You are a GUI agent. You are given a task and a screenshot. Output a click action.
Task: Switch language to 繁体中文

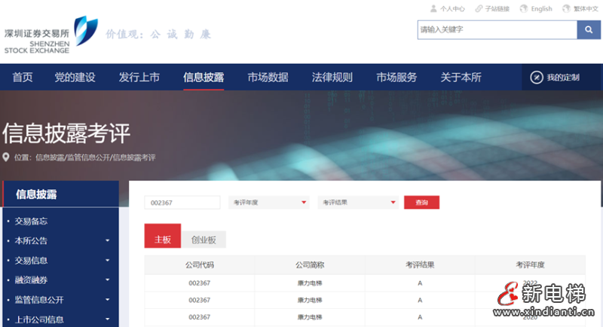tap(583, 9)
